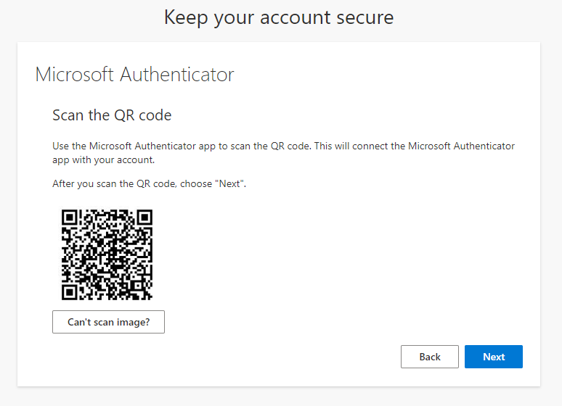Click the "Microsoft Authenticator" title
This screenshot has height=406, width=562.
134,75
